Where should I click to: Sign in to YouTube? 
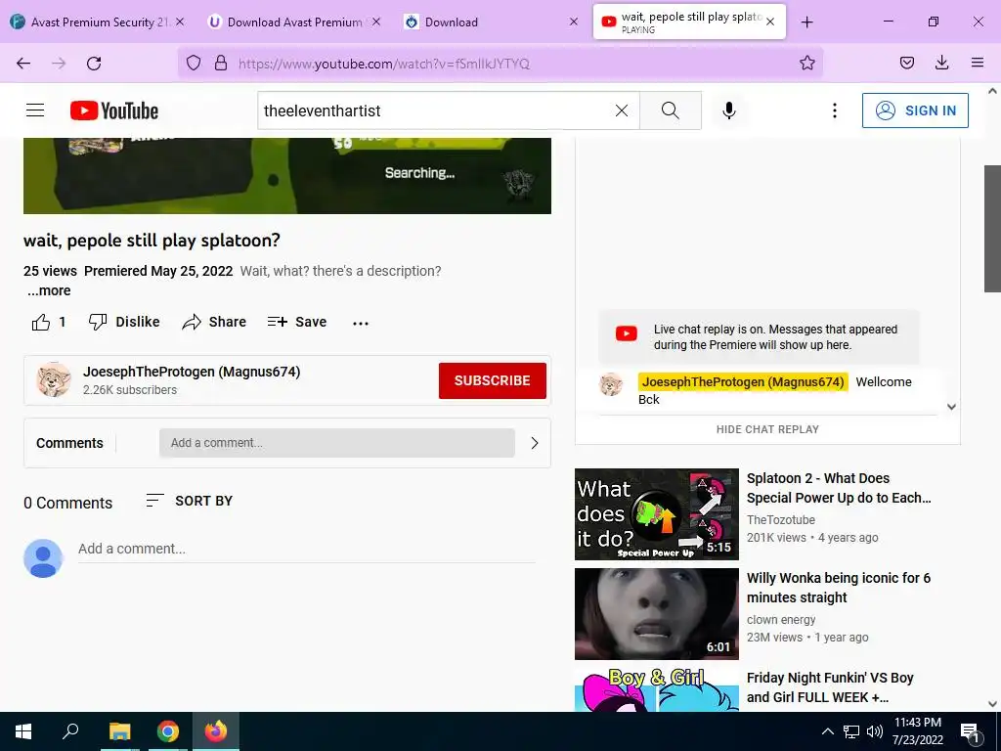click(915, 110)
